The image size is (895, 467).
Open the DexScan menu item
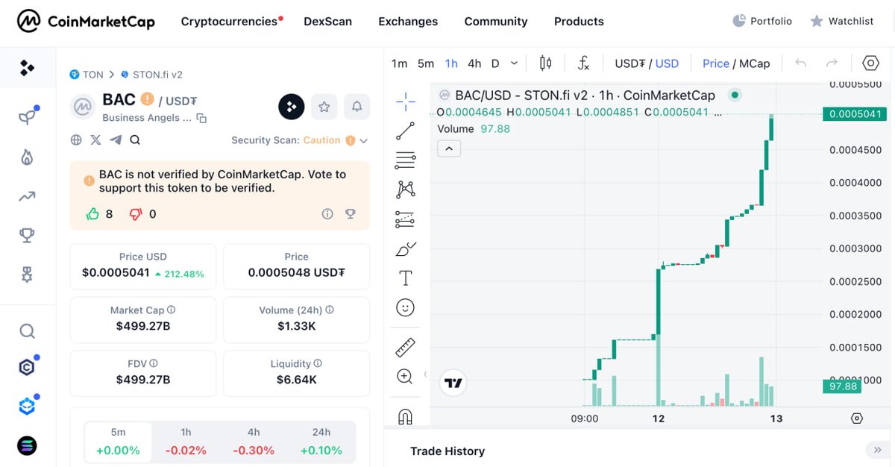327,22
